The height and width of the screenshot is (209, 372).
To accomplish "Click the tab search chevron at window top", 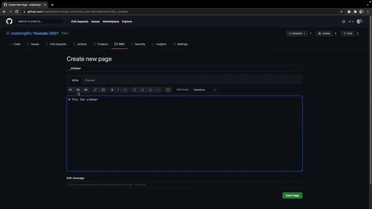I will coord(368,4).
